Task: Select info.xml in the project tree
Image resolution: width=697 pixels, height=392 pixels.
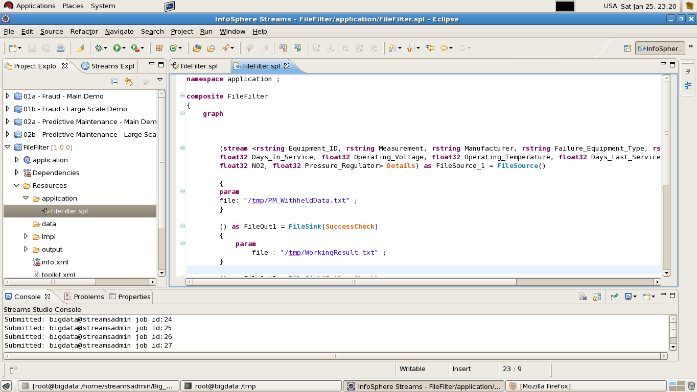Action: click(55, 262)
